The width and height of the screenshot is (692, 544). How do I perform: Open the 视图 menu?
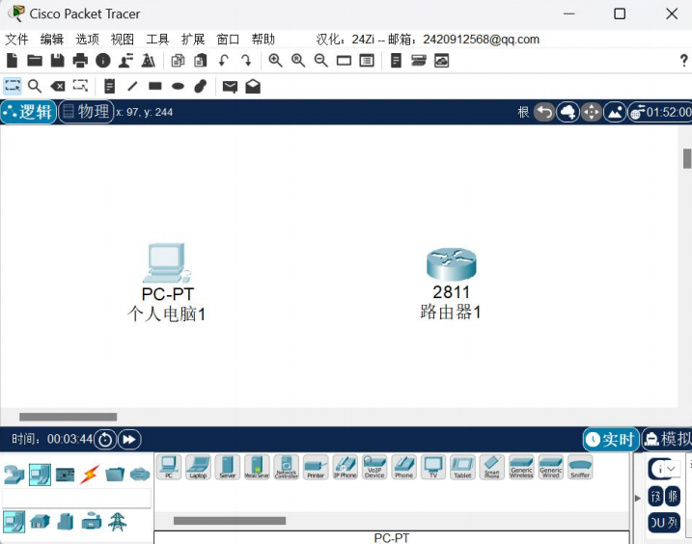pos(123,40)
